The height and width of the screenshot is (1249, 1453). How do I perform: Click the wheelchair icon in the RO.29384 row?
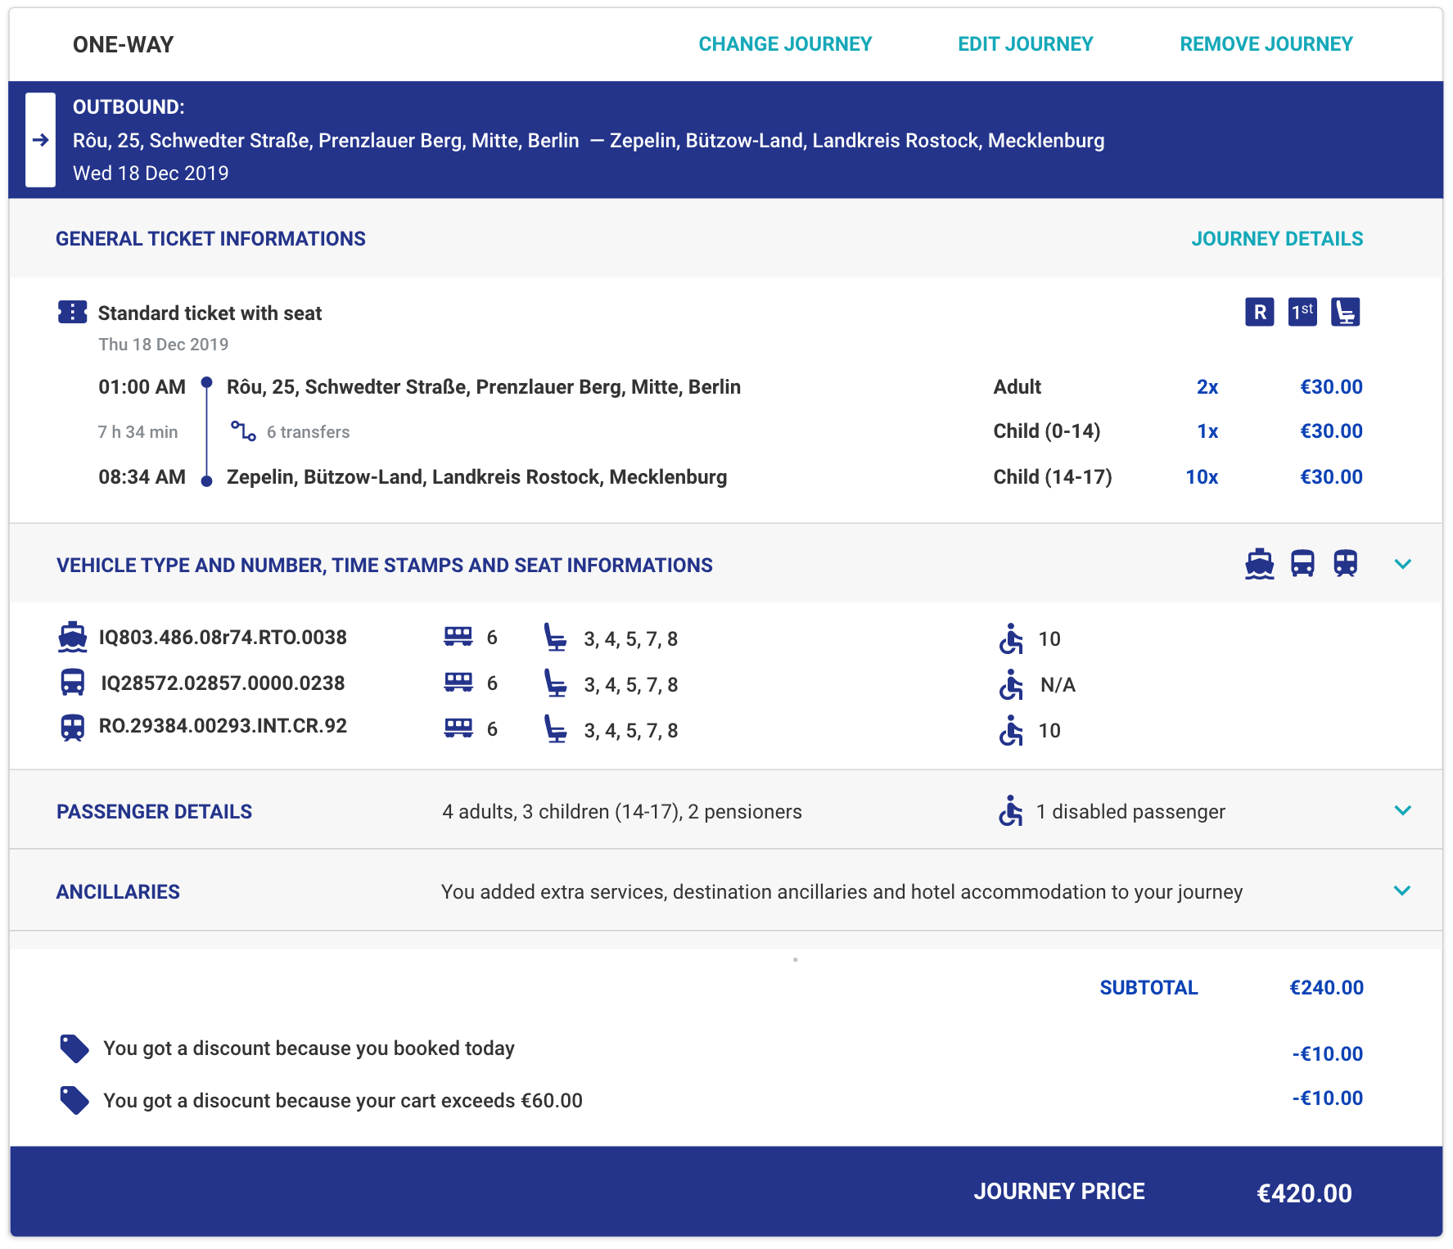[1011, 730]
